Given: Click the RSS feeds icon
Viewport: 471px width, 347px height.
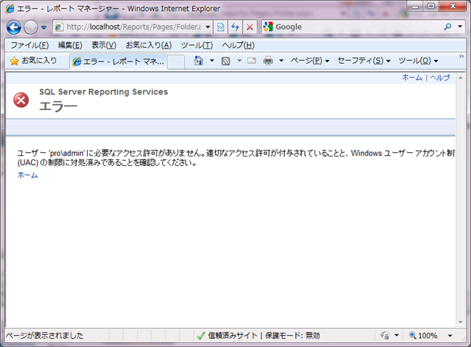Looking at the screenshot, I should coord(225,61).
